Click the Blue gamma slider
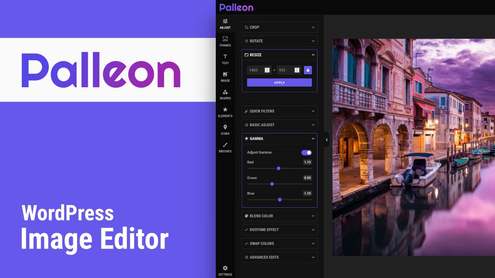The width and height of the screenshot is (495, 278). coord(280,200)
